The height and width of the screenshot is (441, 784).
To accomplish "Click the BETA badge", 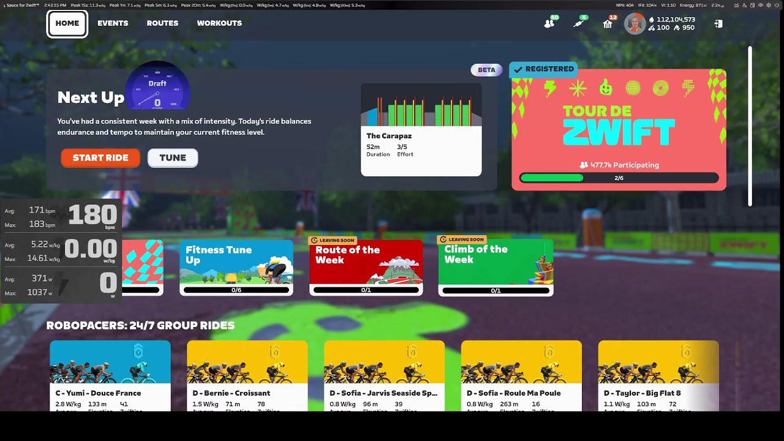I will pos(486,70).
